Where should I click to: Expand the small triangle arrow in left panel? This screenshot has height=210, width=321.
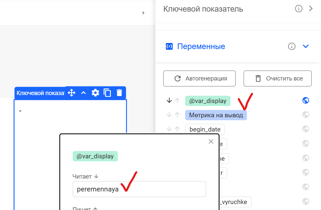click(x=143, y=13)
